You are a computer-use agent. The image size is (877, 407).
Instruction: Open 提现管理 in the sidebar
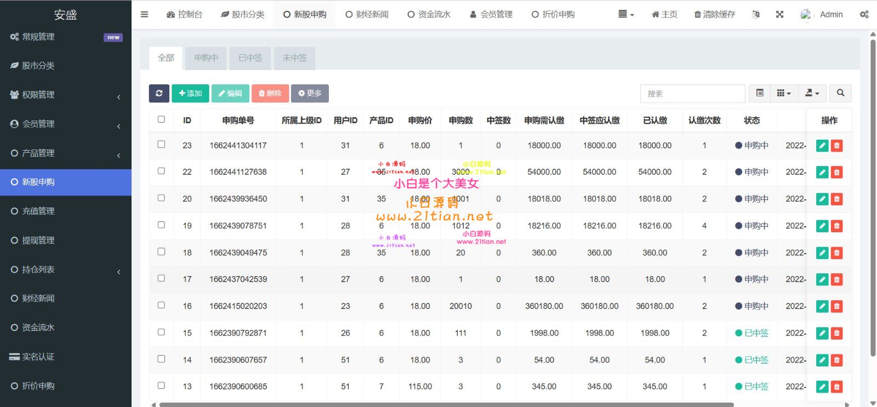click(66, 240)
